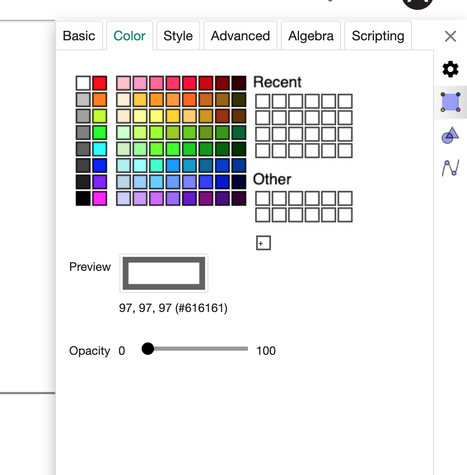Select the blue square object properties icon

click(x=450, y=102)
